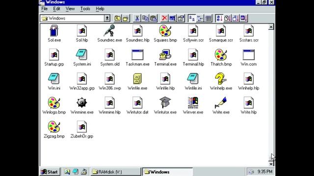Select the Thatch.bmp palette icon

coord(221,55)
